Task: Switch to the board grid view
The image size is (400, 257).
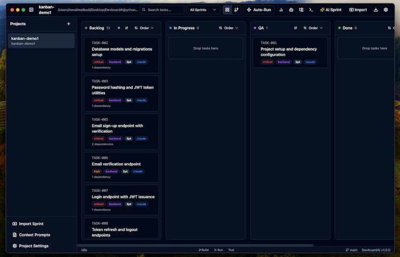Action: [x=228, y=10]
